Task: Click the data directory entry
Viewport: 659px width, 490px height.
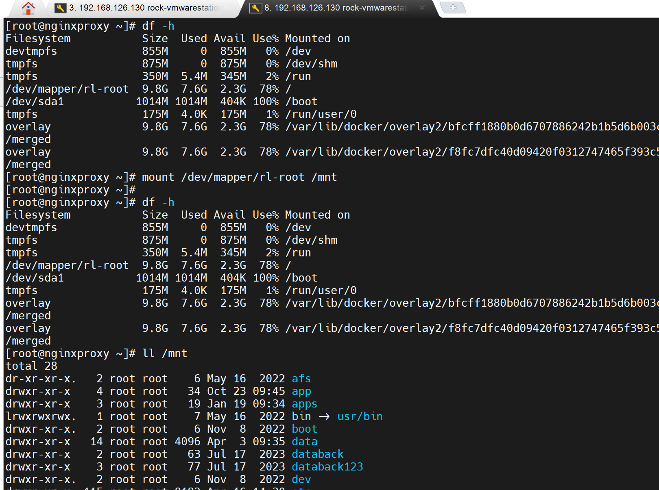Action: 304,442
